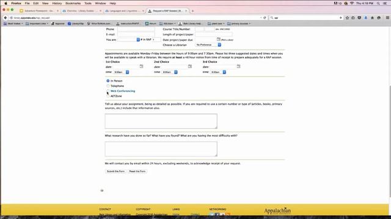The height and width of the screenshot is (219, 391).
Task: Open a new tab with plus button
Action: (x=192, y=11)
